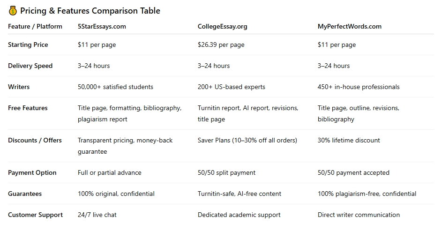Select the Payment Option row label

(x=32, y=173)
